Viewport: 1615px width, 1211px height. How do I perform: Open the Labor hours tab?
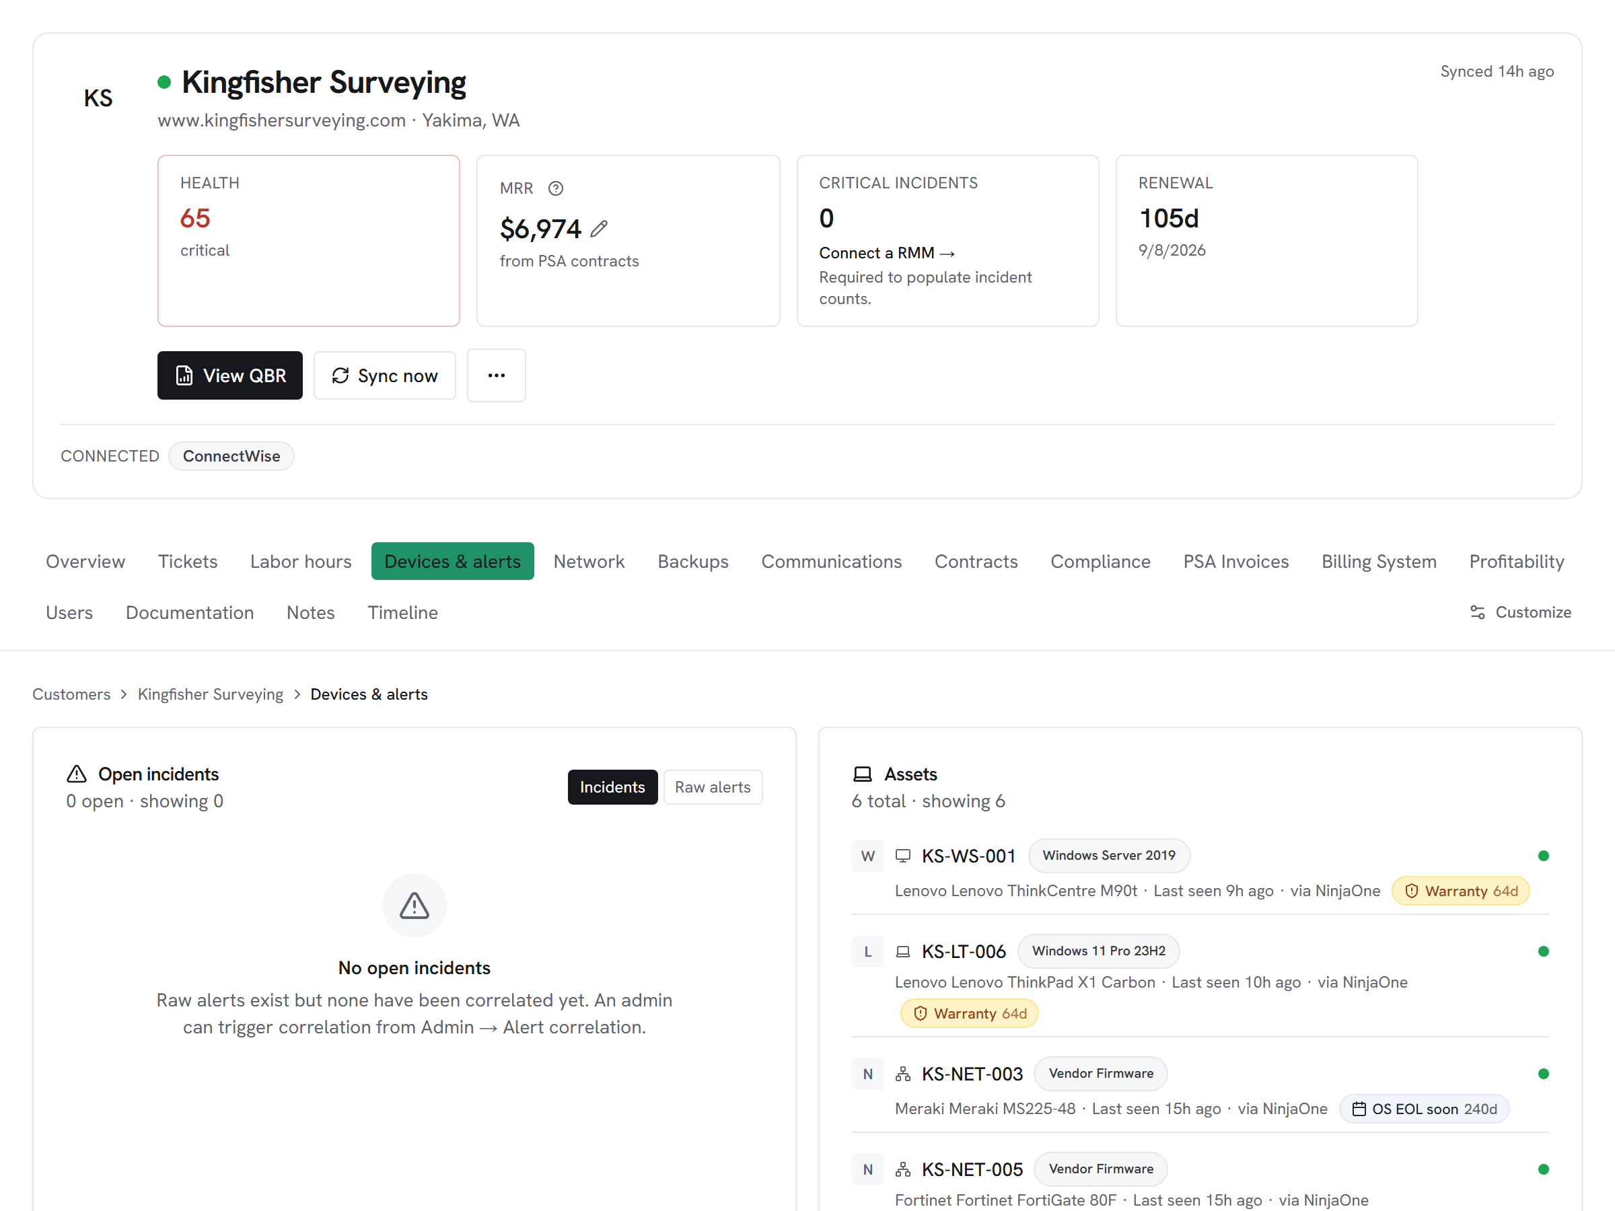pos(301,561)
